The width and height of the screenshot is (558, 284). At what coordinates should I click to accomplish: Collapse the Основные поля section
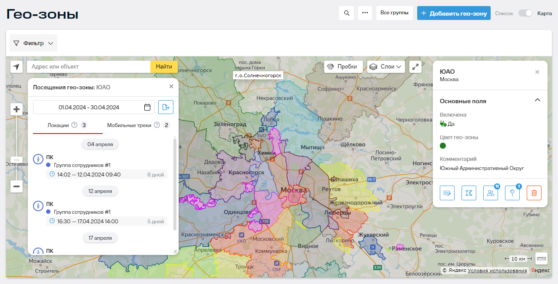coord(537,101)
